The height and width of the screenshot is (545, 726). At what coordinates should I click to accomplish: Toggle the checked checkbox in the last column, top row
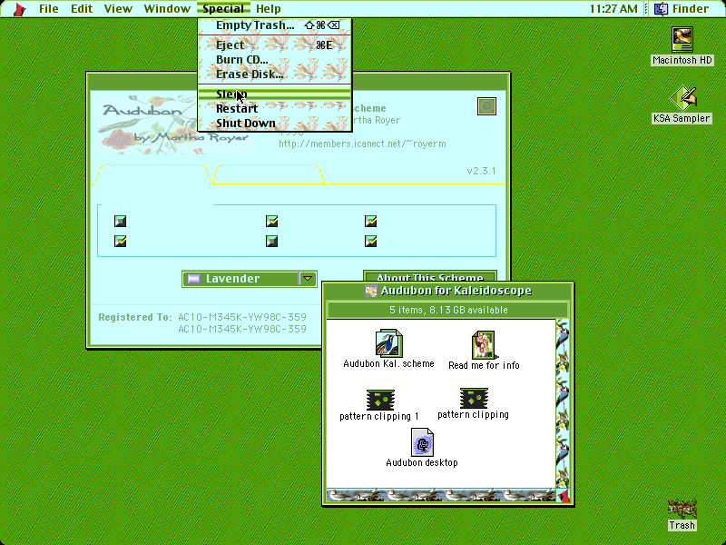(370, 221)
